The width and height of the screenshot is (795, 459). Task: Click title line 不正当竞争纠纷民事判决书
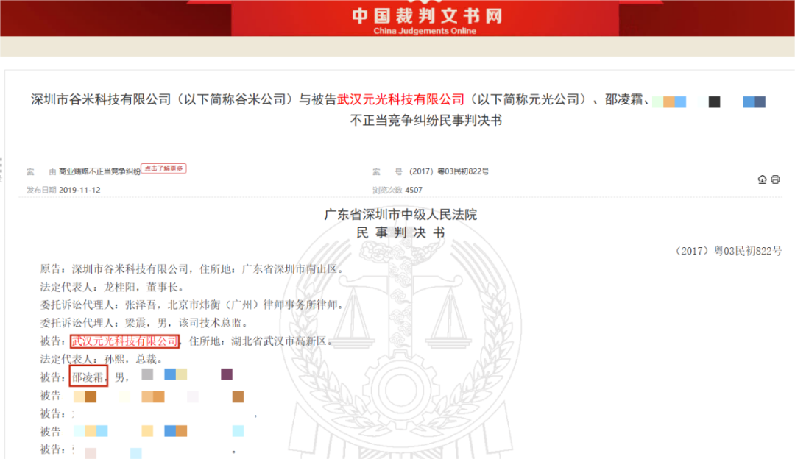pos(426,121)
